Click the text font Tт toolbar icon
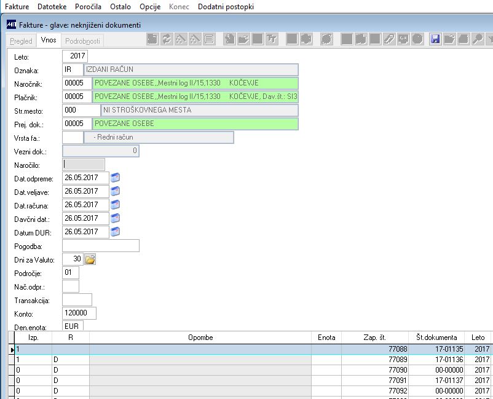493x399 pixels. pos(272,39)
